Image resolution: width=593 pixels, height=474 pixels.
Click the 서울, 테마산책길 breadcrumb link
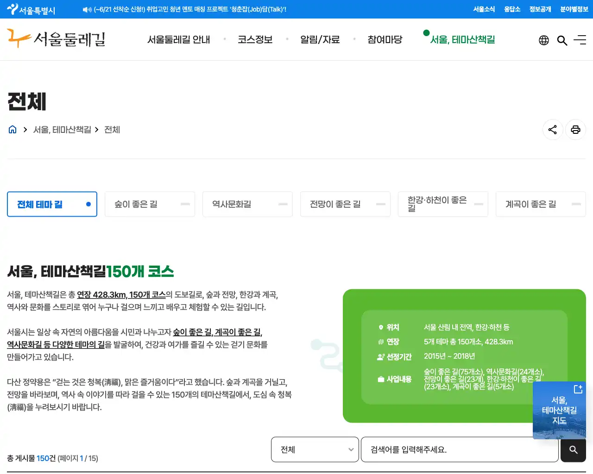coord(62,130)
